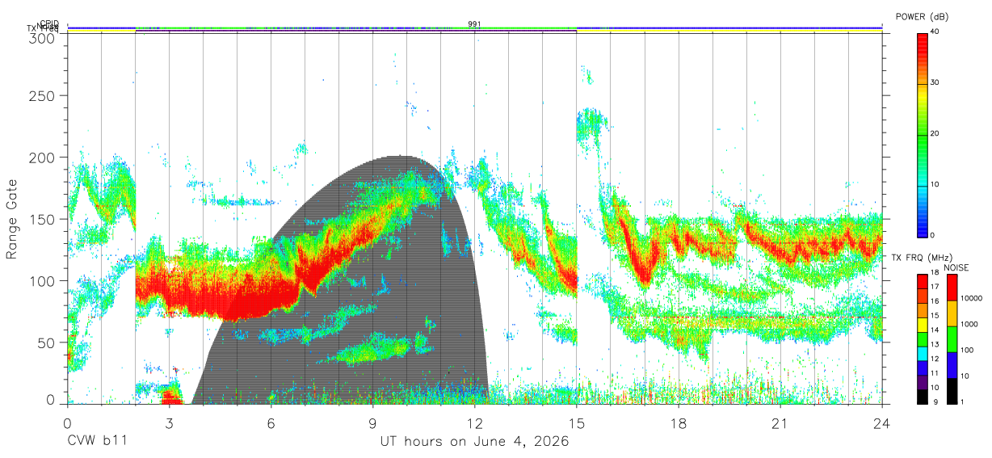Click the NOISE legend title
Image resolution: width=992 pixels, height=458 pixels.
[x=956, y=267]
